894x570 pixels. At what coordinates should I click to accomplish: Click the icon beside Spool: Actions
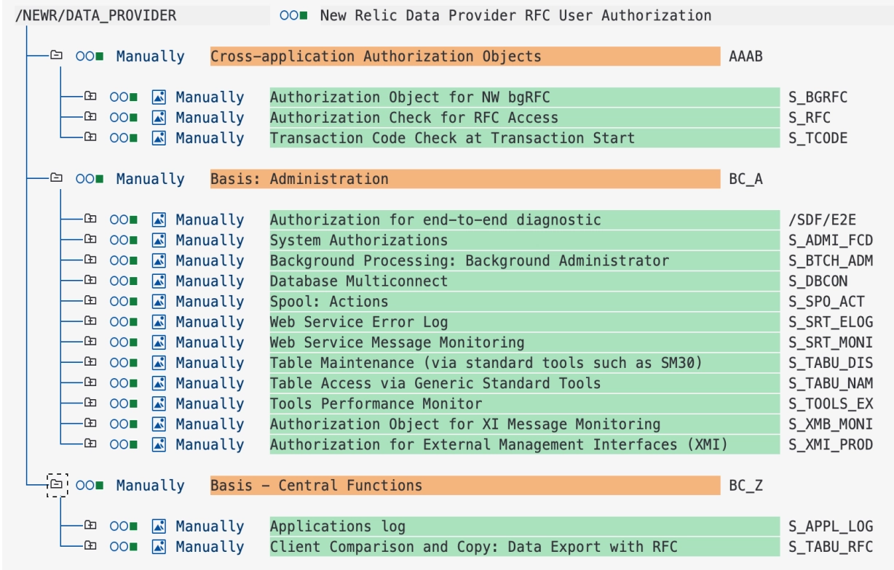tap(159, 301)
